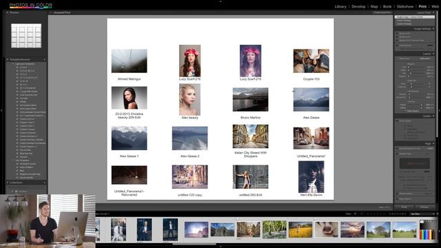Image resolution: width=441 pixels, height=248 pixels.
Task: Open the Book module
Action: point(387,6)
